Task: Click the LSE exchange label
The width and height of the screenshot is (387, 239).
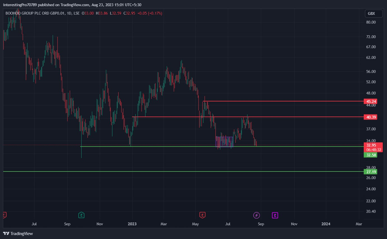Action: (77, 13)
